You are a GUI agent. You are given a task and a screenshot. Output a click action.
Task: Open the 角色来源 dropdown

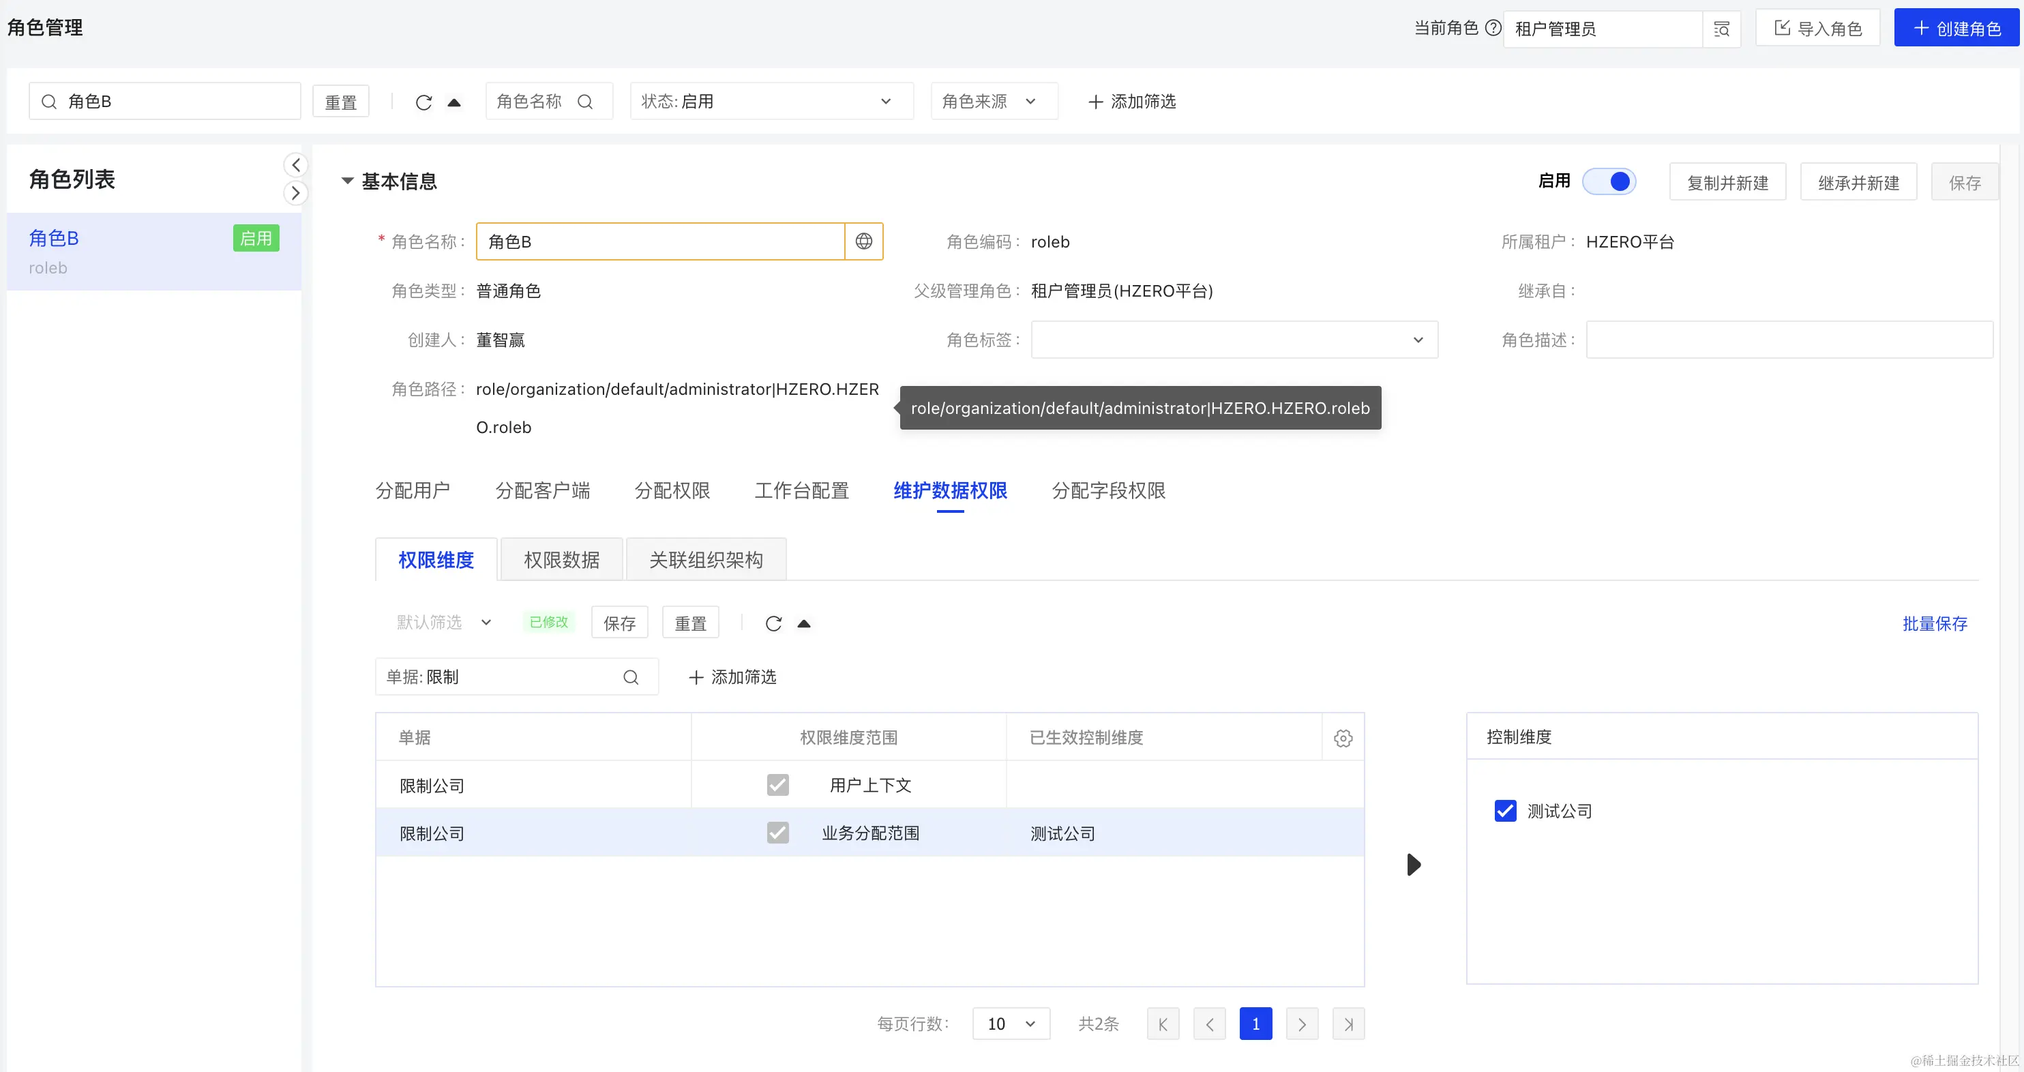click(x=994, y=102)
